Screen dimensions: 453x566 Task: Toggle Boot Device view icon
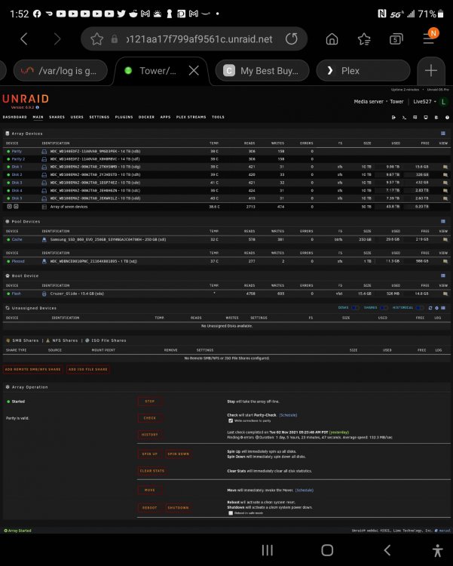[x=443, y=275]
